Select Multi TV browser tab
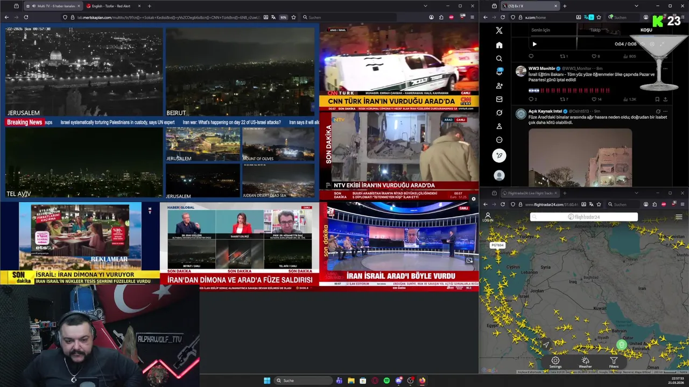The width and height of the screenshot is (689, 387). click(54, 6)
